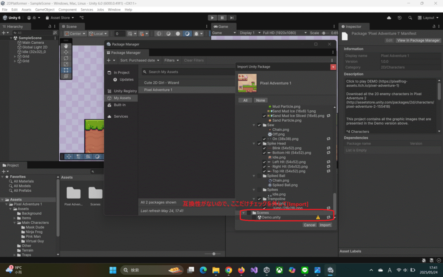Select the Rect tool in Scene view
This screenshot has width=443, height=277.
[x=66, y=70]
